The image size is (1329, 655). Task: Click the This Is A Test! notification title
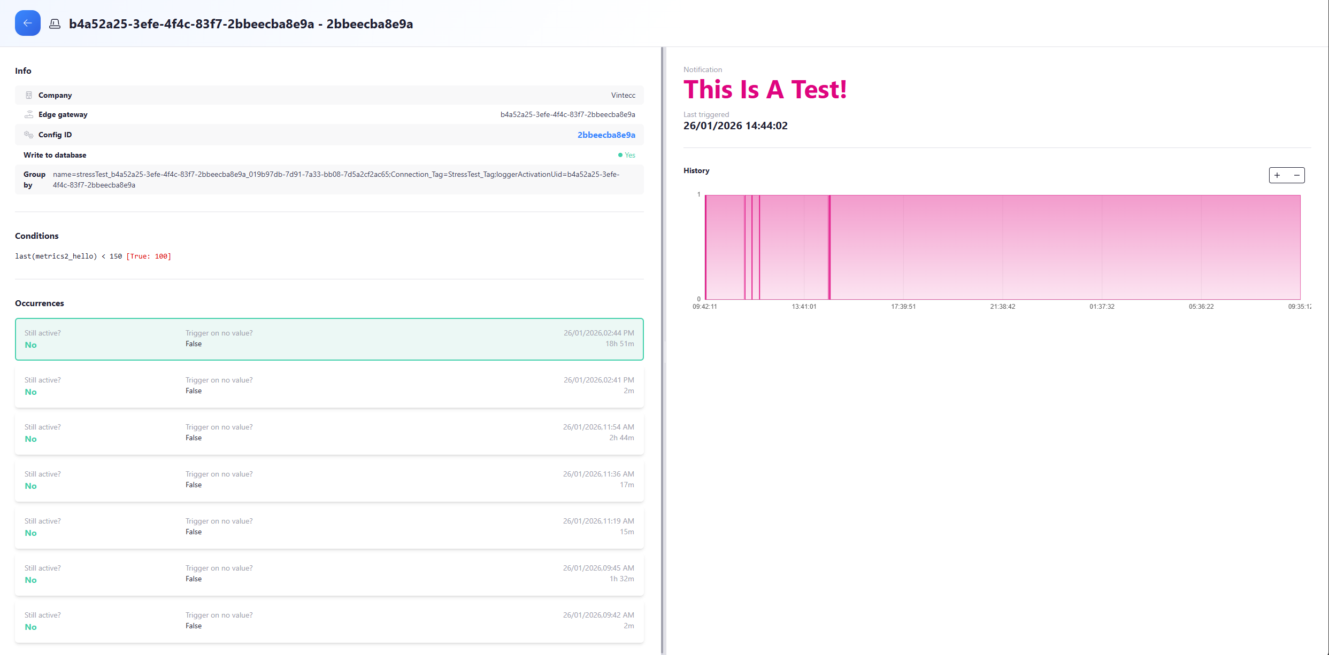(x=765, y=89)
